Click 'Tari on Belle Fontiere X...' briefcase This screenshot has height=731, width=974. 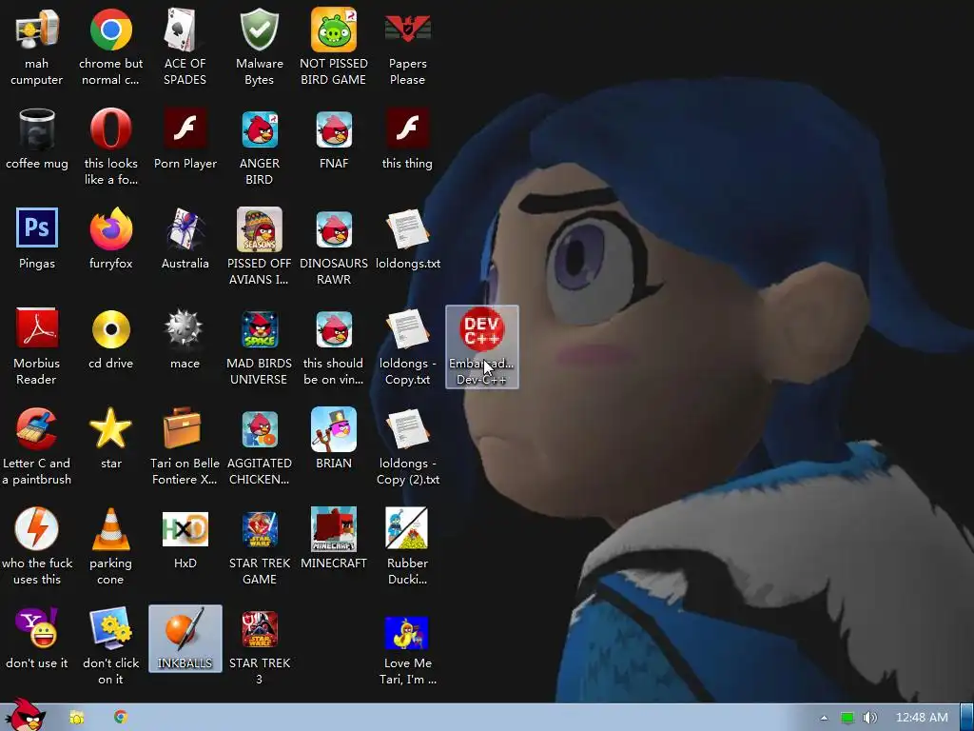[185, 447]
